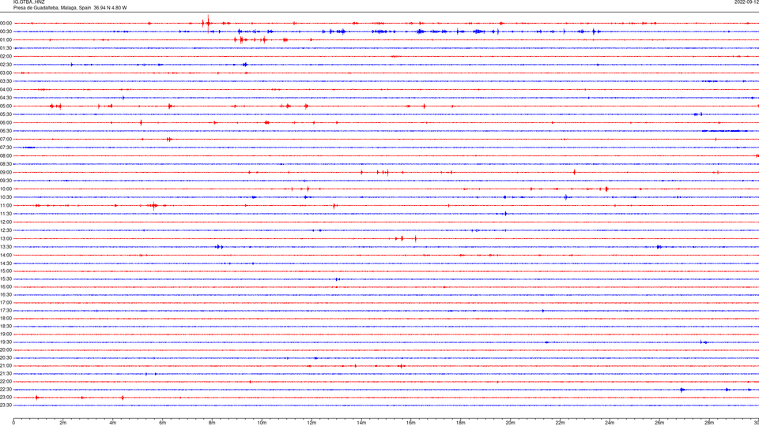Pick the 18:00 trace label
The height and width of the screenshot is (426, 759).
pyautogui.click(x=6, y=318)
